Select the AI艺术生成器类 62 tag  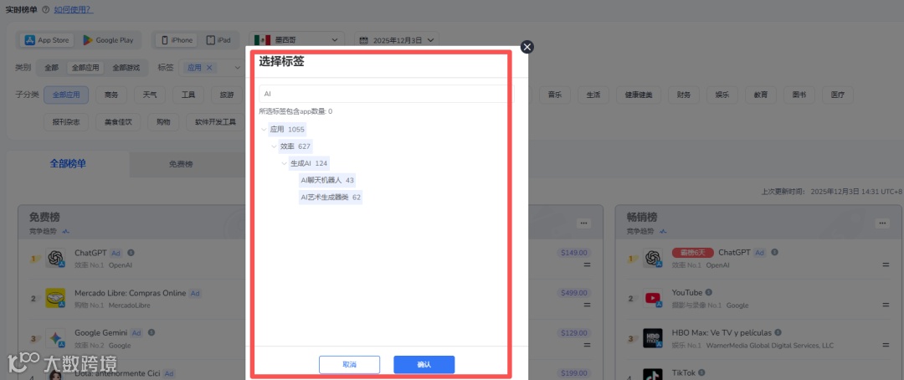point(331,198)
